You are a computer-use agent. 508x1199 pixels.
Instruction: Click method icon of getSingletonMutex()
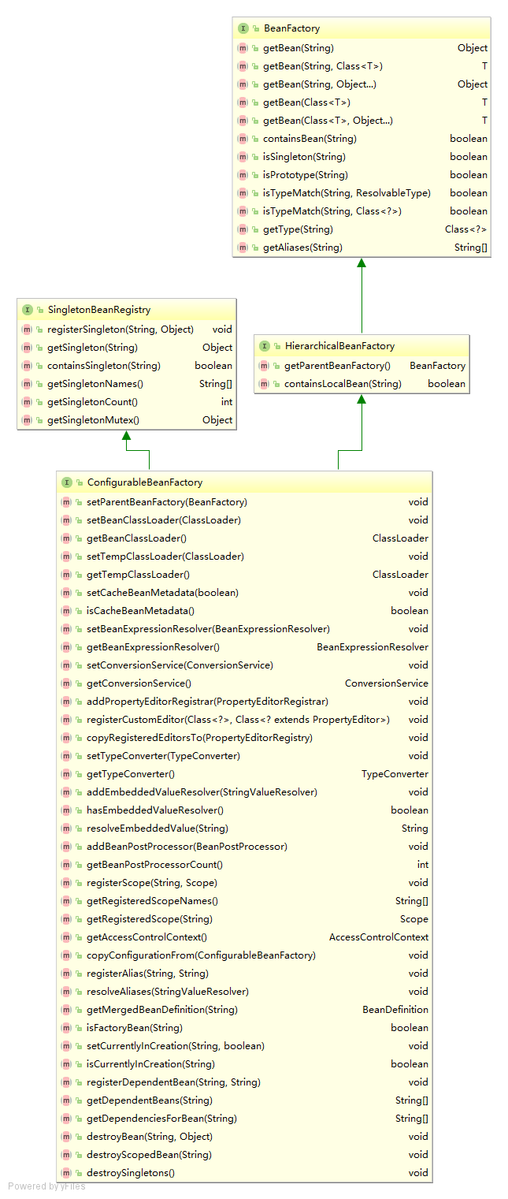28,420
